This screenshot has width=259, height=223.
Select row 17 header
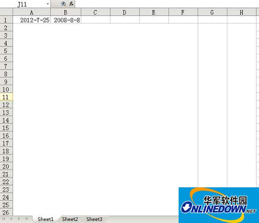6,143
